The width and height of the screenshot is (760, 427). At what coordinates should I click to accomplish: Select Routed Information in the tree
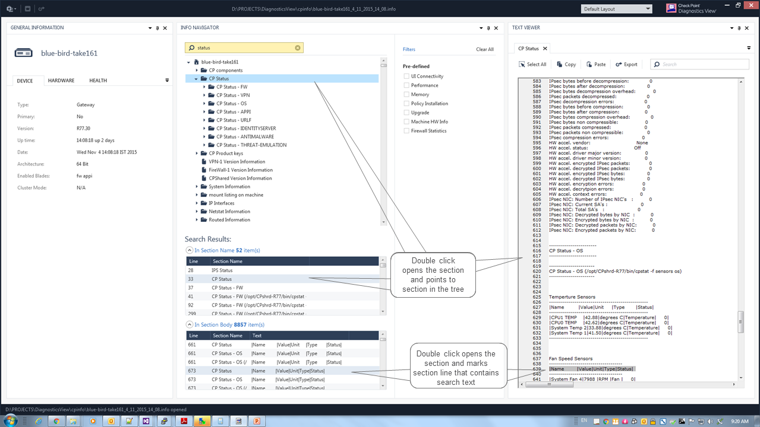[x=229, y=219]
